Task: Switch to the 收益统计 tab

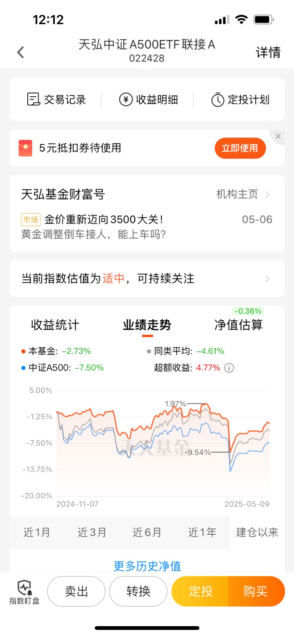Action: click(55, 325)
